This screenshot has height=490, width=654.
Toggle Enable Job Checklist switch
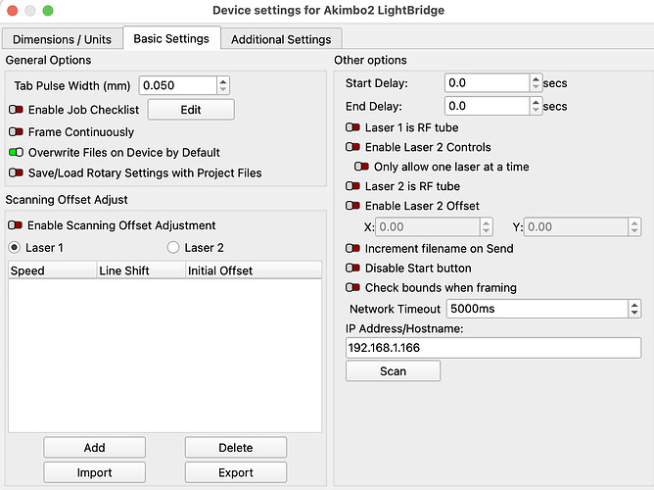(17, 110)
